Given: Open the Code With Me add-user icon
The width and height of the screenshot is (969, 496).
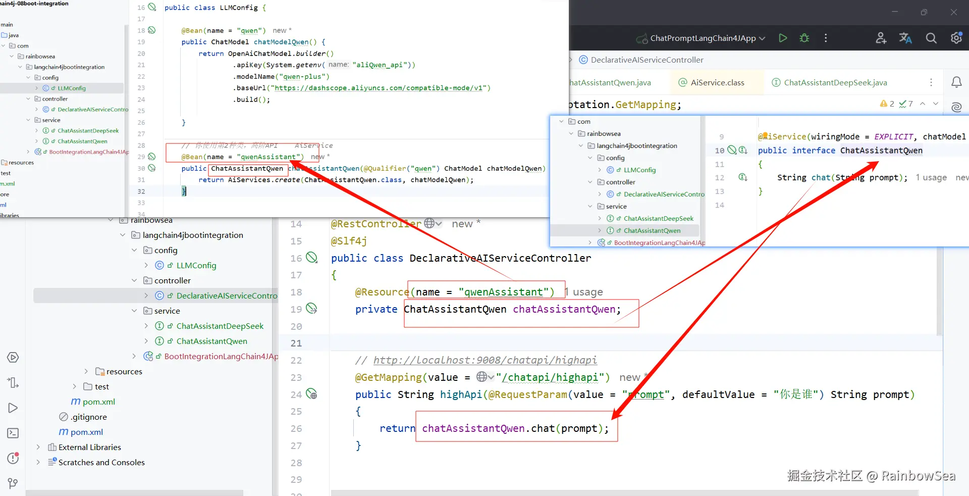Looking at the screenshot, I should click(x=881, y=38).
